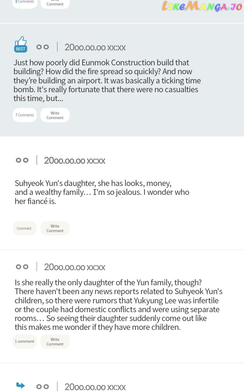Expand the 8 Comments thread at the top
The height and width of the screenshot is (391, 244).
pyautogui.click(x=25, y=2)
